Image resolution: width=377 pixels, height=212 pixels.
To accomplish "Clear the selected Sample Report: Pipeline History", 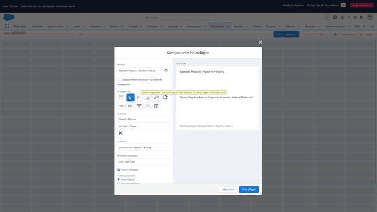I will 166,70.
